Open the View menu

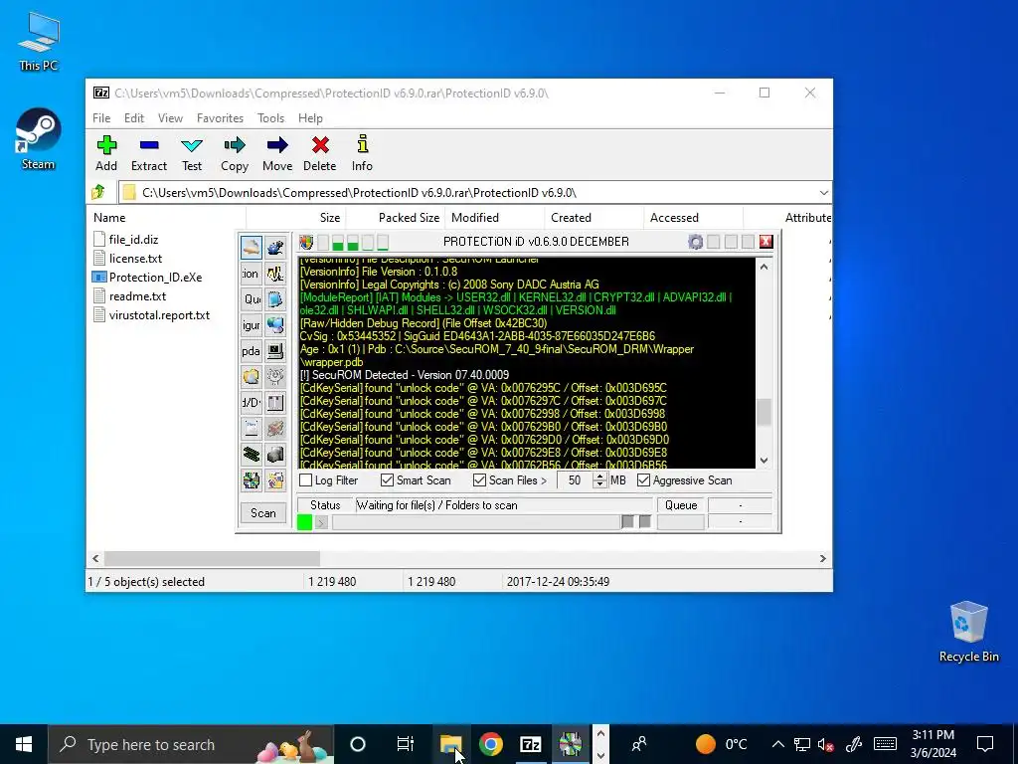(170, 118)
